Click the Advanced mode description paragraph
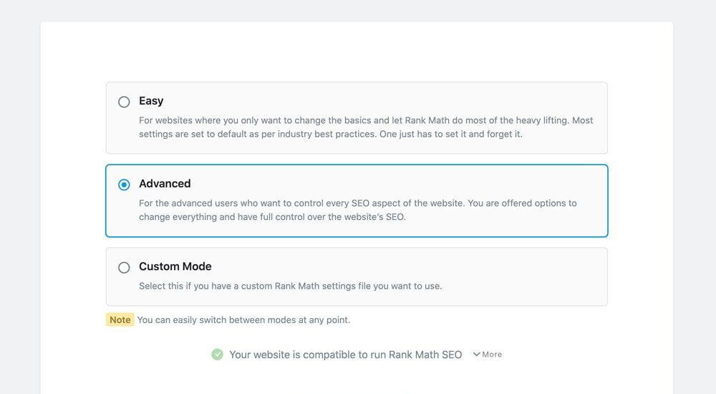This screenshot has width=716, height=394. [357, 210]
